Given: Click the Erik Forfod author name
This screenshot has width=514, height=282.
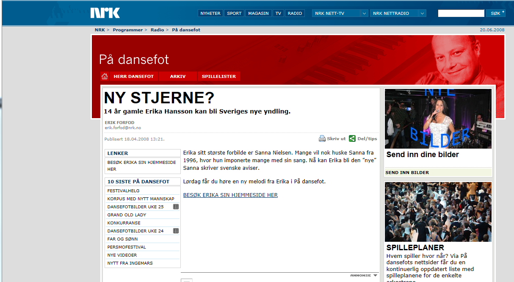Looking at the screenshot, I should [x=119, y=123].
